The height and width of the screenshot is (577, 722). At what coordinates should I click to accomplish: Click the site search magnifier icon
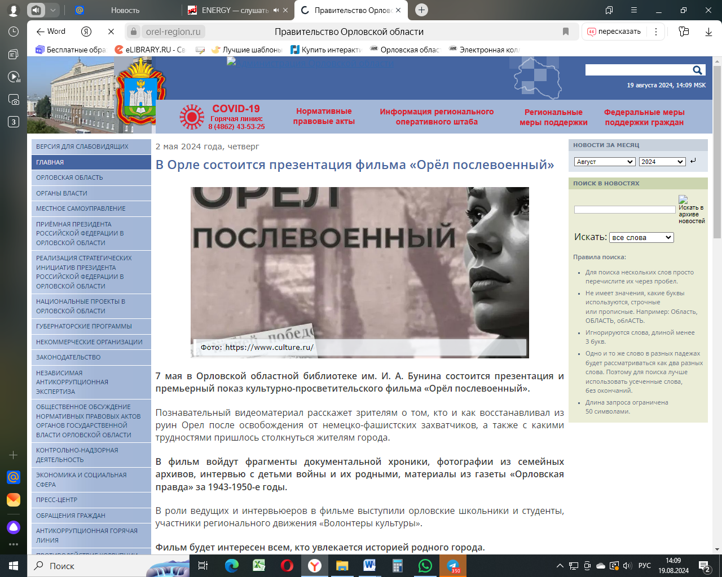(697, 70)
